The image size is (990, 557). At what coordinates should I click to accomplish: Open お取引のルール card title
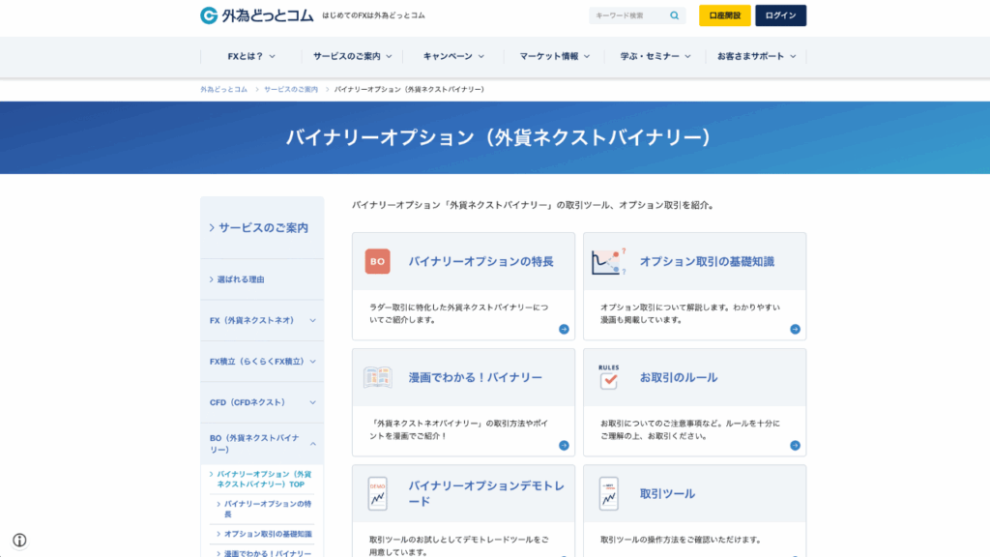pyautogui.click(x=678, y=378)
